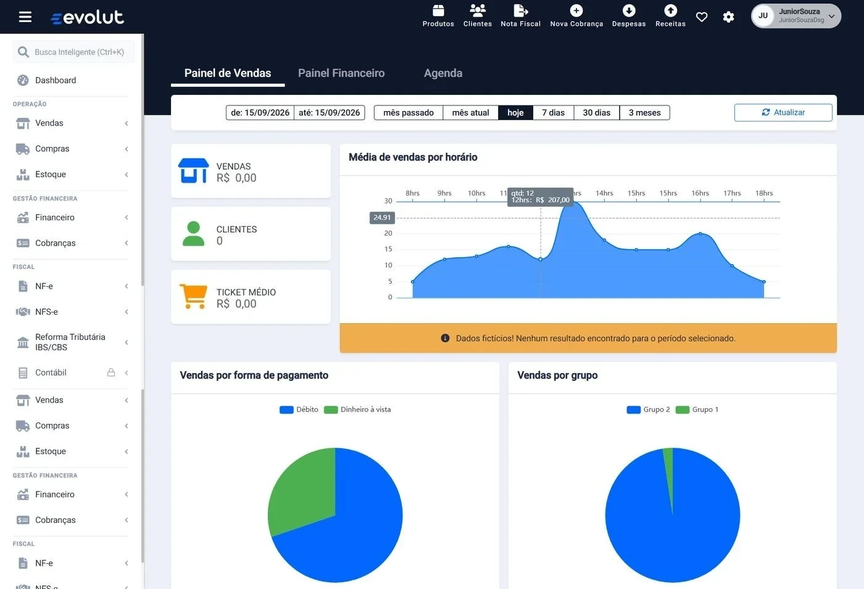Screen dimensions: 864x589
Task: Switch to the Agenda tab
Action: tap(443, 73)
